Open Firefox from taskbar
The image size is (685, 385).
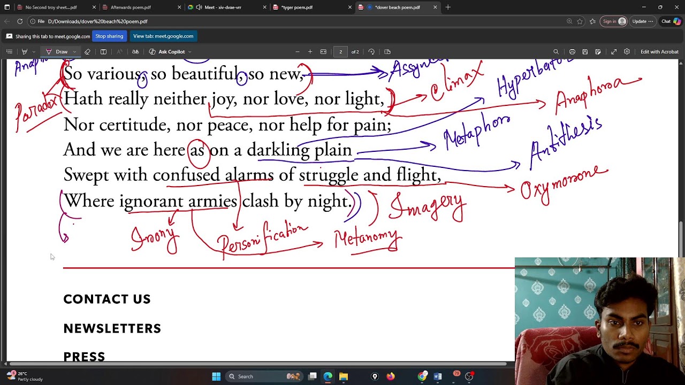click(391, 376)
